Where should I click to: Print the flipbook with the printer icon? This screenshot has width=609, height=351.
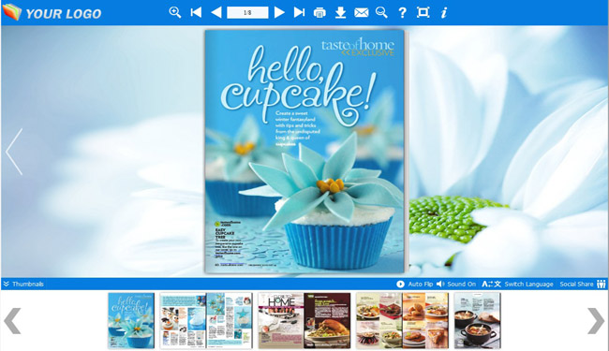click(319, 13)
